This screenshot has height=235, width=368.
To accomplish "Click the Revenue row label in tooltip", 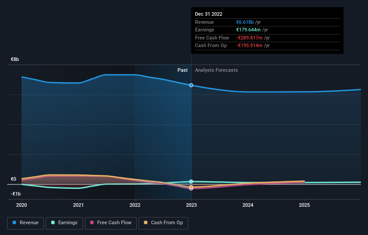I will tap(204, 22).
